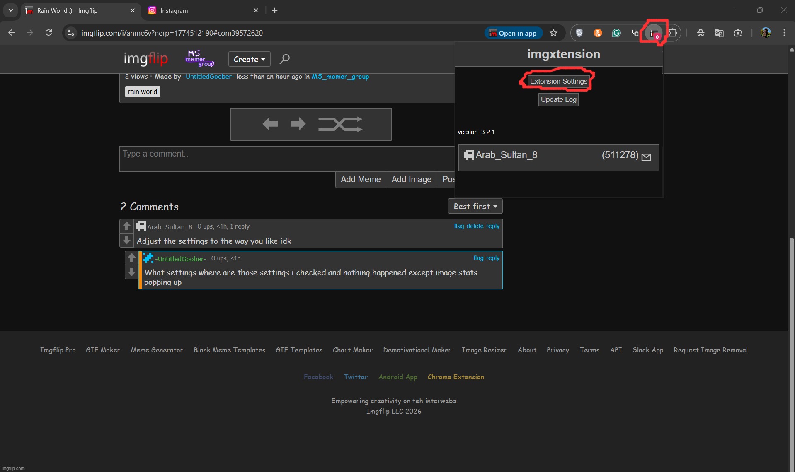Viewport: 795px width, 472px height.
Task: Click the imgflip search magnifier icon
Action: click(x=284, y=59)
